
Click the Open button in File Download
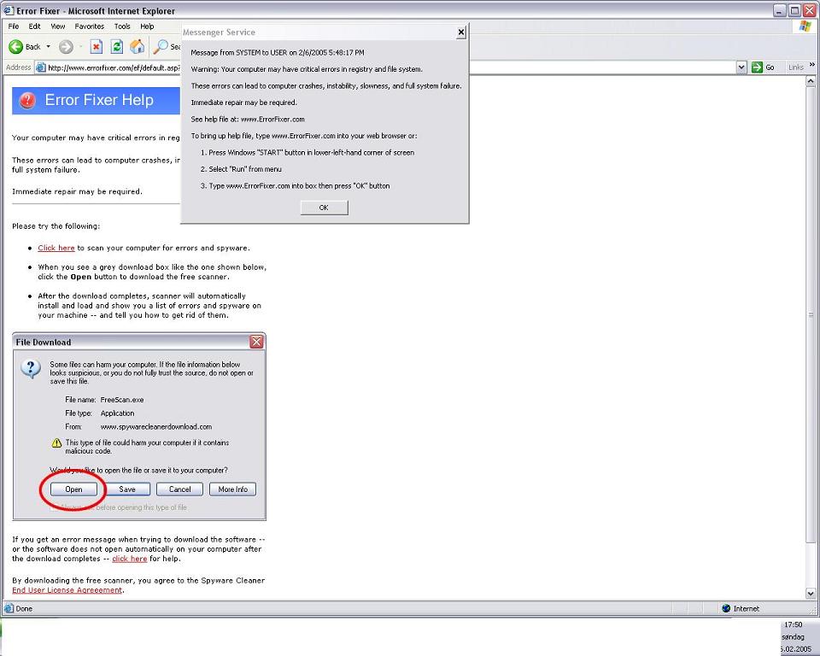pyautogui.click(x=73, y=489)
